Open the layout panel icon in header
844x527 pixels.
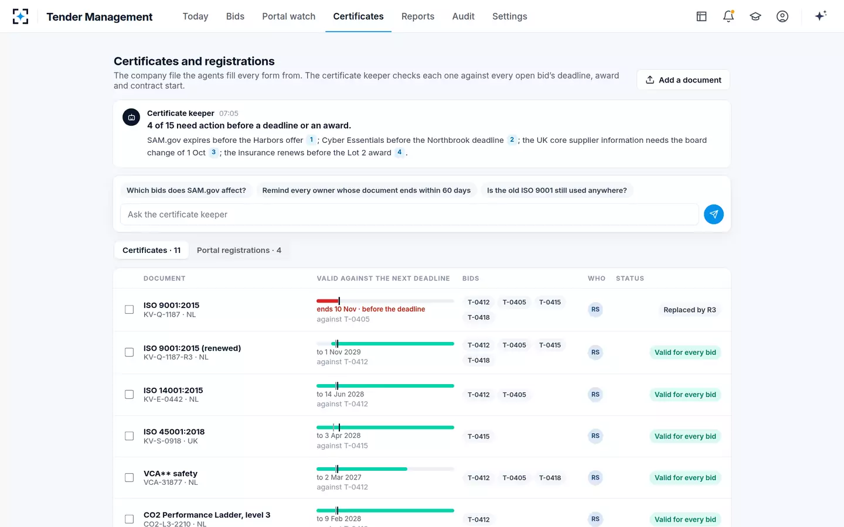[x=702, y=16]
